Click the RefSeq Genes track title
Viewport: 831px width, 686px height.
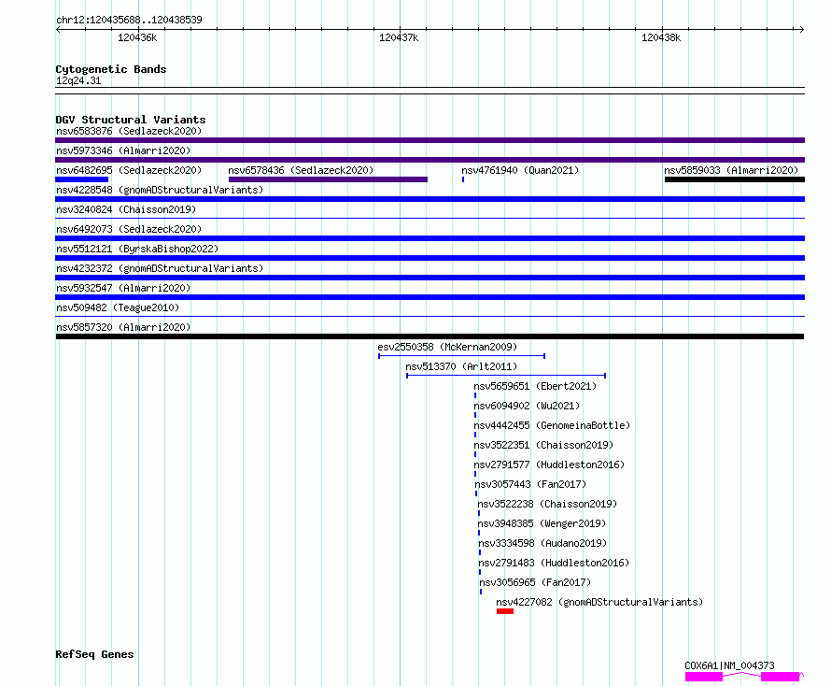coord(94,654)
